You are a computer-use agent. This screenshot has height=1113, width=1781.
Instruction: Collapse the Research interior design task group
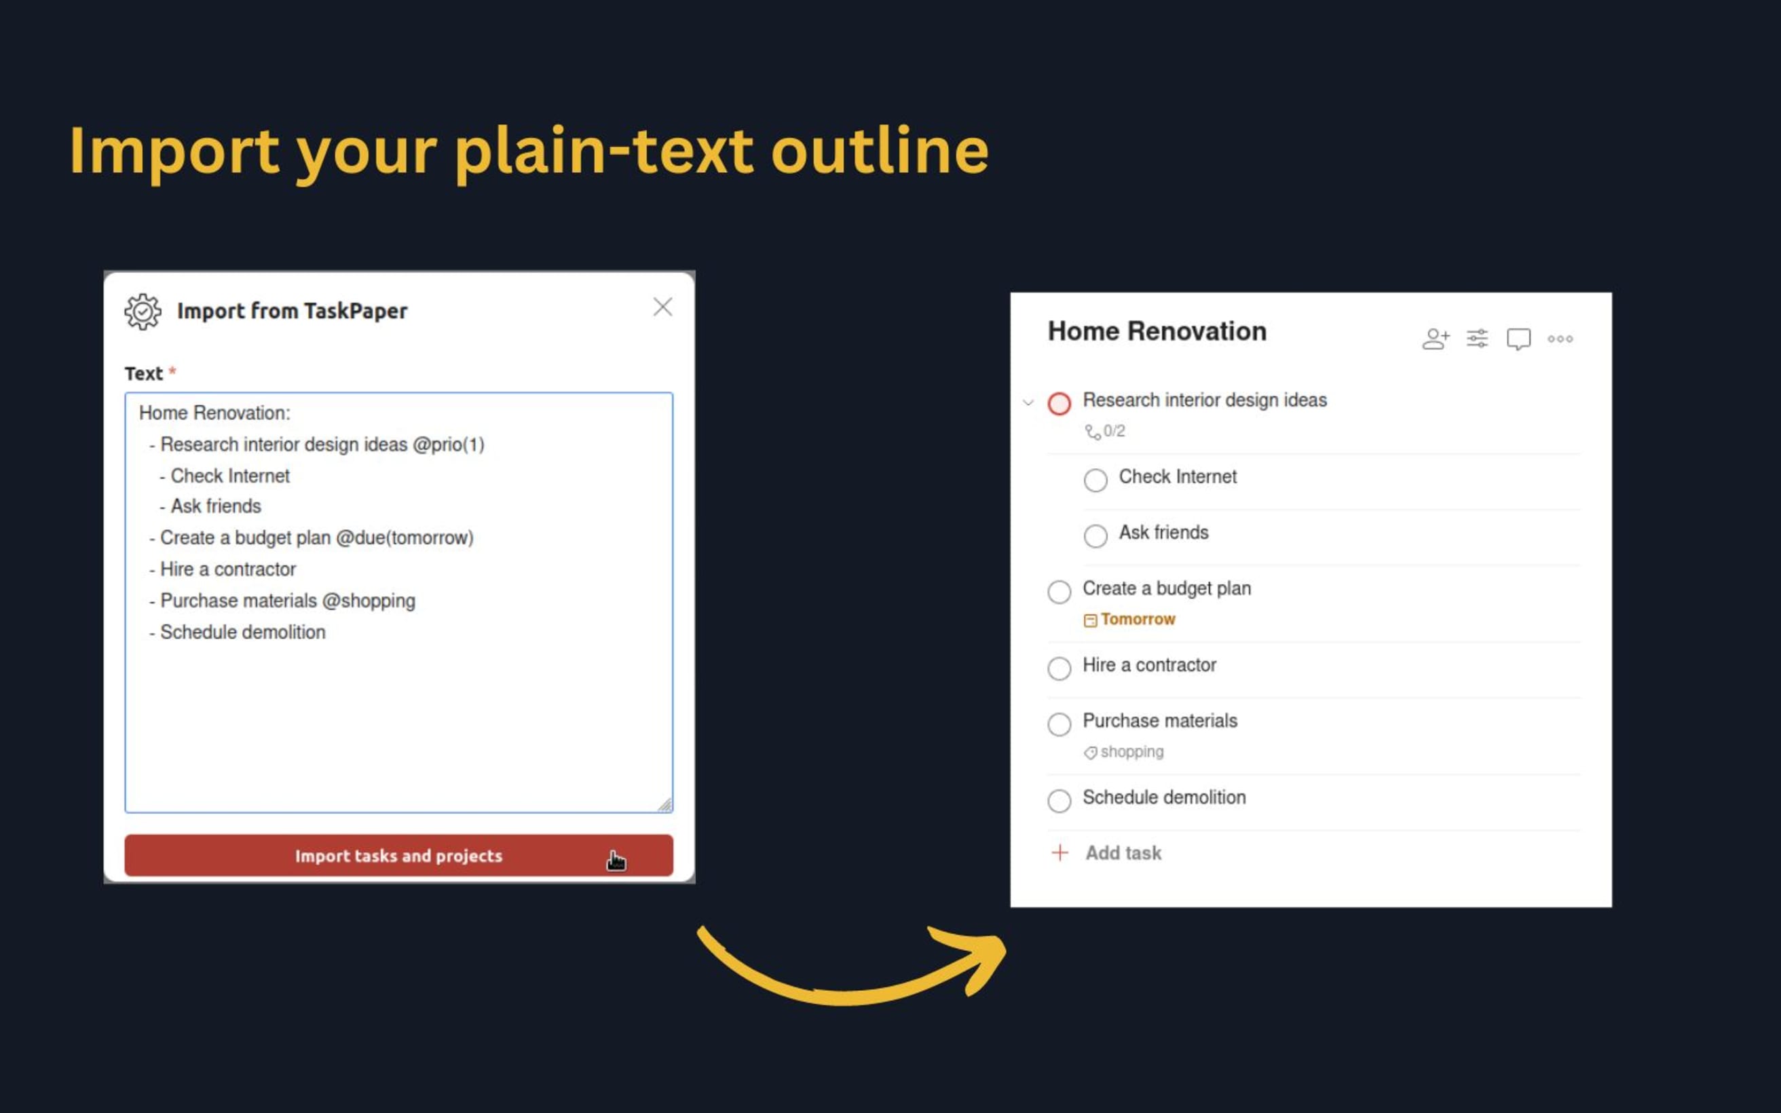[1027, 400]
